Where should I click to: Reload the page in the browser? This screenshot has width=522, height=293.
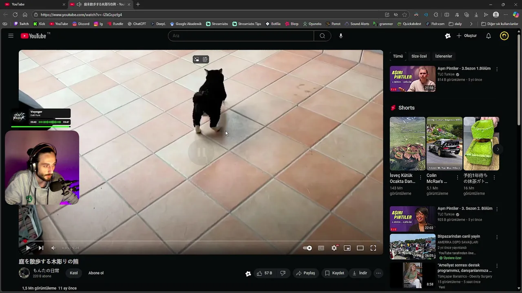click(15, 15)
